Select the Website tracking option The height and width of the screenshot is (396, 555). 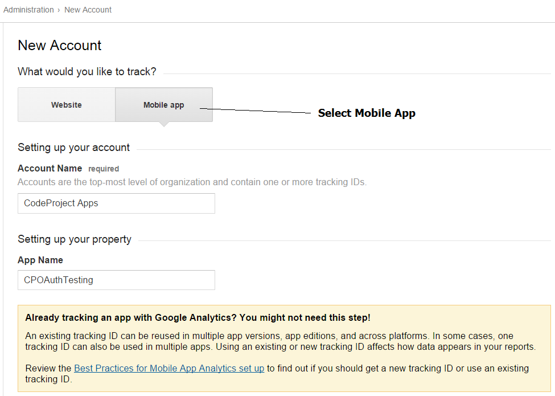(x=67, y=105)
